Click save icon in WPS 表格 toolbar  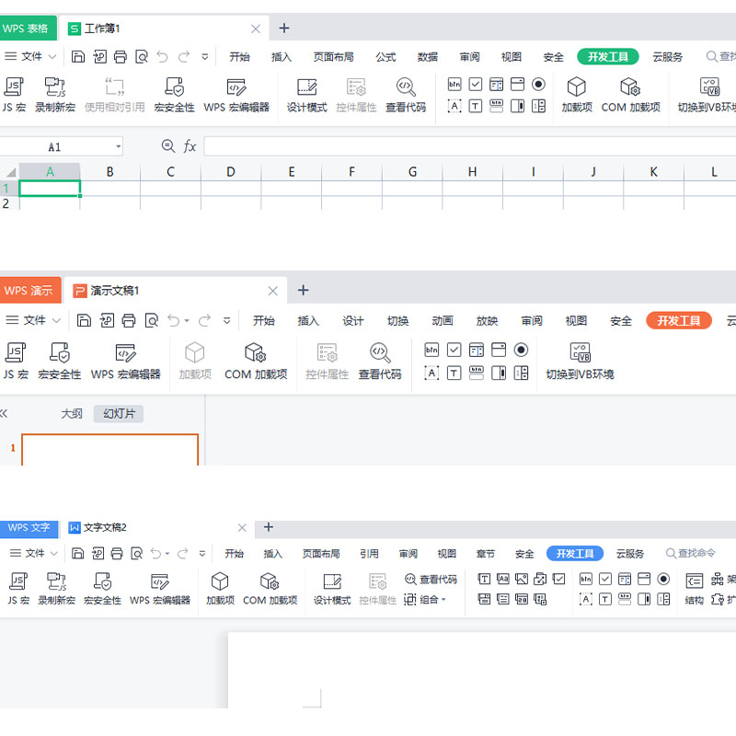[x=78, y=57]
